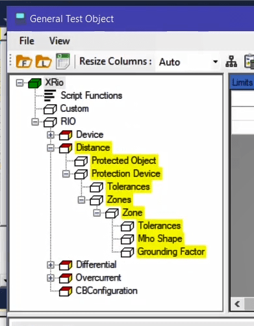
Task: Click the clipboard icon at toolbar edge
Action: (249, 62)
